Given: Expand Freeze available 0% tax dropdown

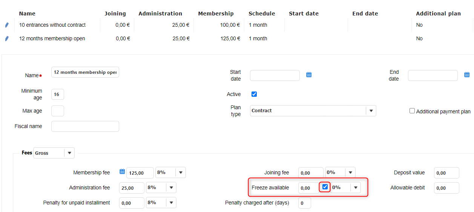Looking at the screenshot, I should 355,188.
